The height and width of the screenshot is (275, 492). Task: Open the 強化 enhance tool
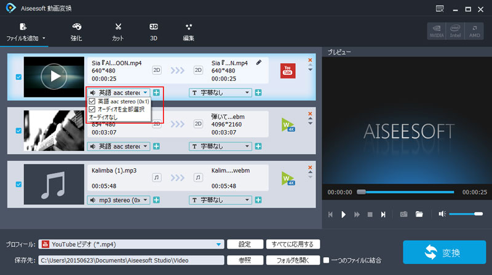tap(76, 32)
